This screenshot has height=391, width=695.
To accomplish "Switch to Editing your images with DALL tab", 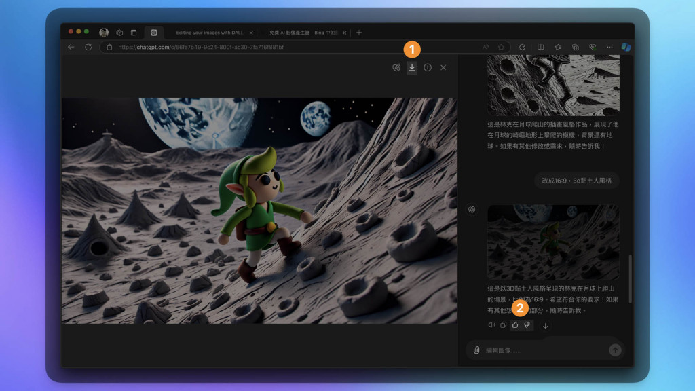I will click(209, 33).
